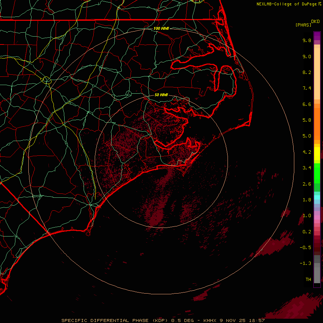Select the 8.2 scale value
Screen dimensions: 323x323
307,72
